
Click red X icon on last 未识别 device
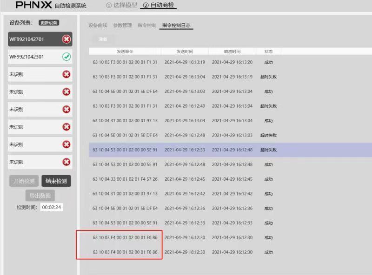click(66, 162)
